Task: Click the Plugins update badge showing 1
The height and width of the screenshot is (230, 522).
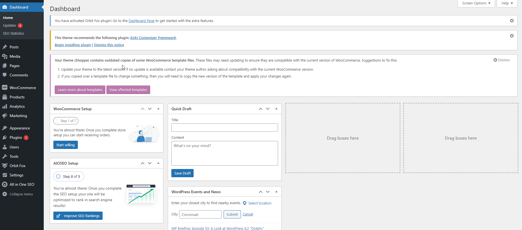Action: [x=26, y=138]
